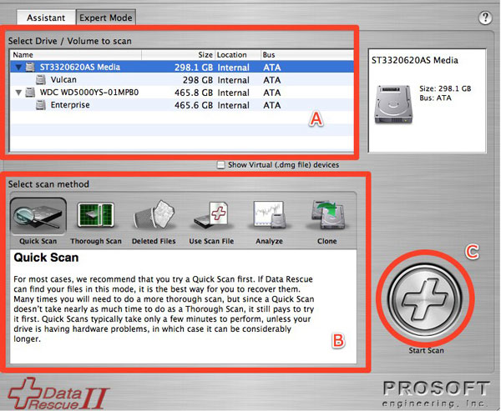
Task: Click the 465.6 GB size cell
Action: click(194, 105)
